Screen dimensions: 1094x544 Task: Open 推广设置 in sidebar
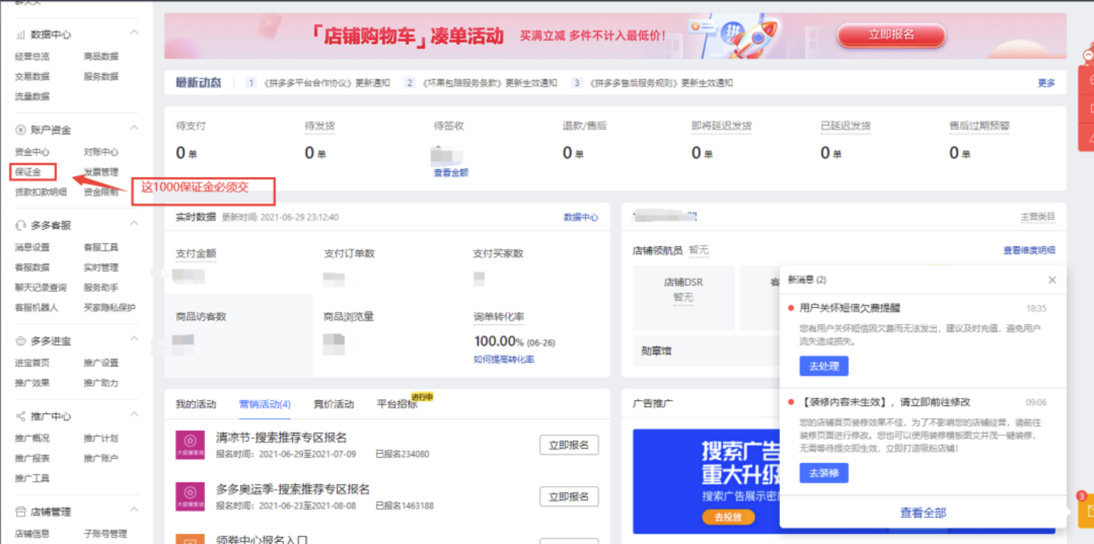click(x=101, y=363)
